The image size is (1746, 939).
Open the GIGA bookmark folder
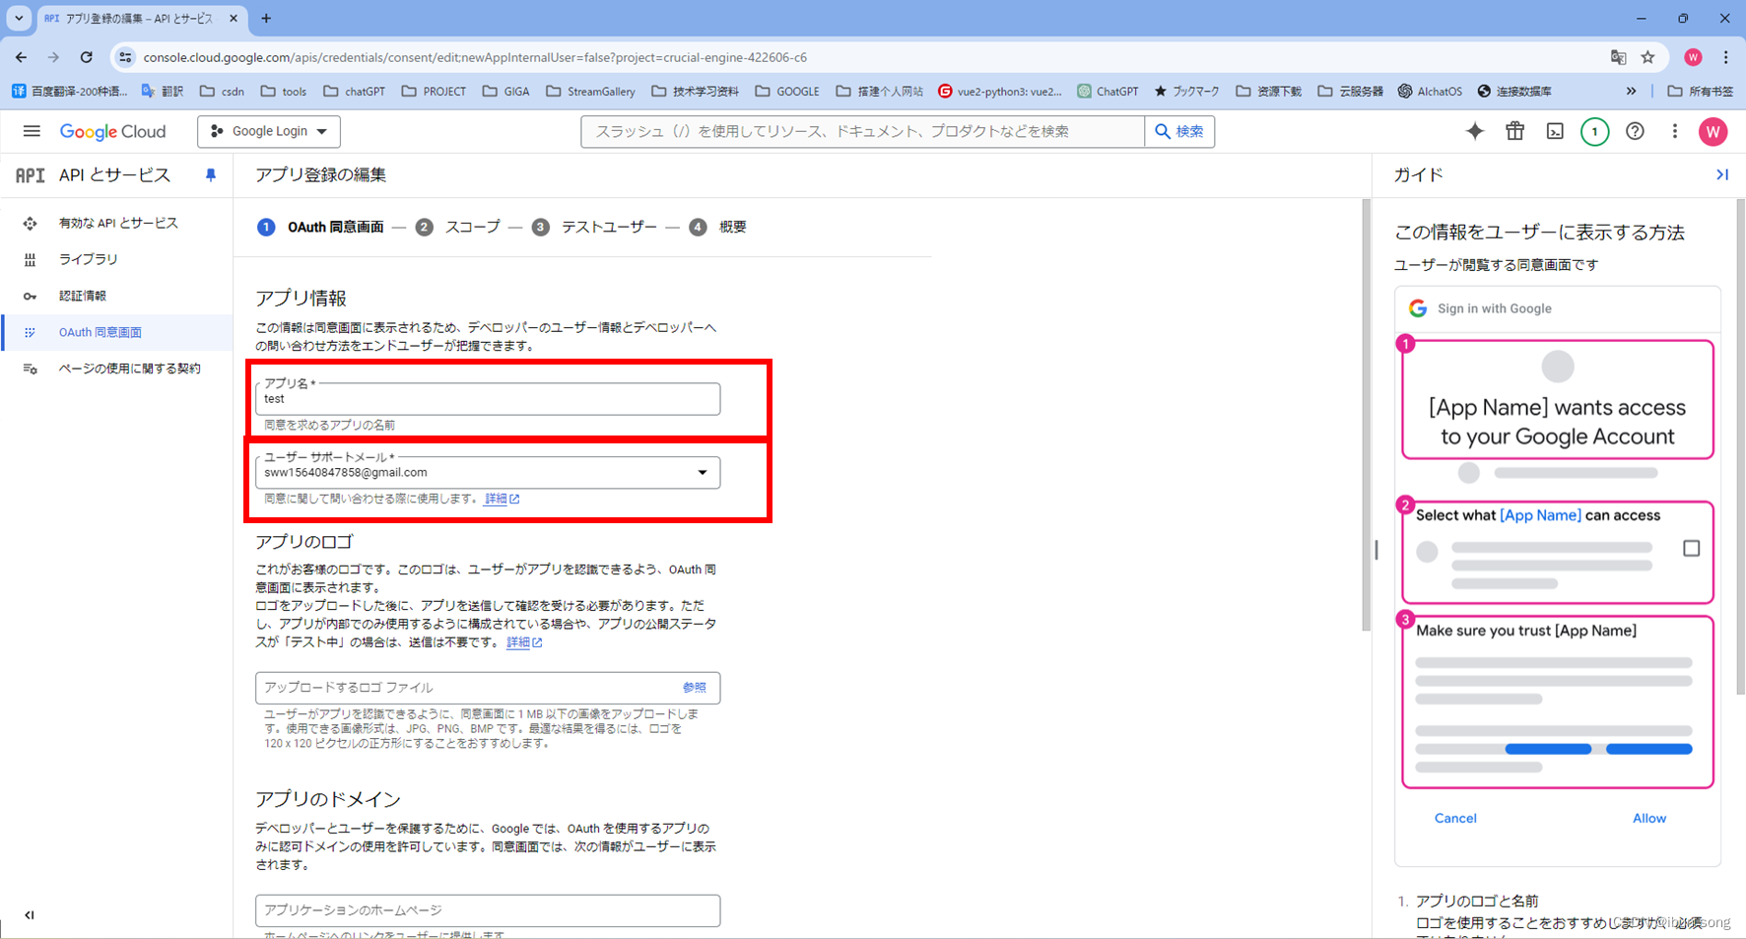[506, 91]
